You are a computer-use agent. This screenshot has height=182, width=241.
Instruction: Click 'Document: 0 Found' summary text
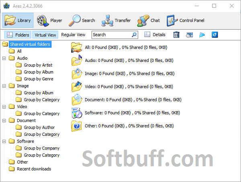(x=133, y=100)
